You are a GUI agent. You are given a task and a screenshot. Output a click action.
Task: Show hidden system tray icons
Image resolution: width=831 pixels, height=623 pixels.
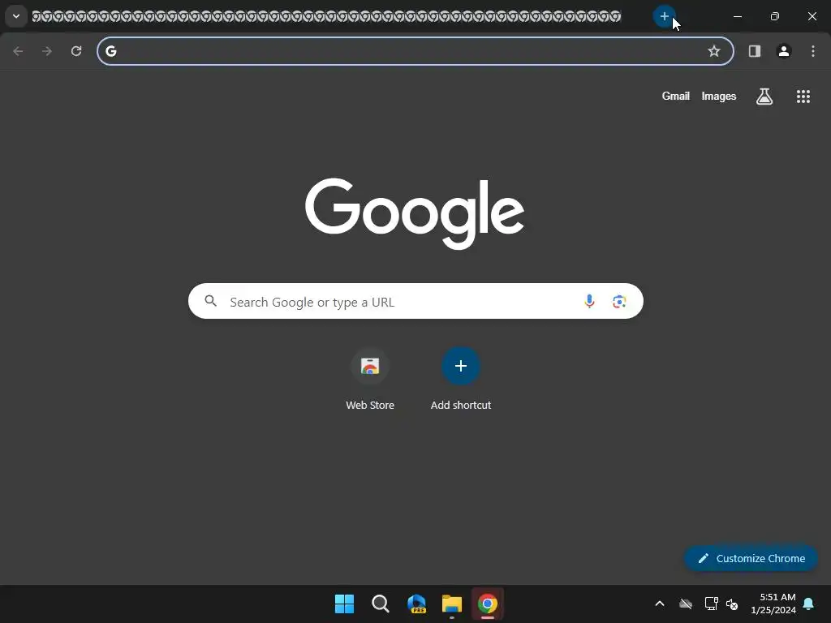[660, 604]
